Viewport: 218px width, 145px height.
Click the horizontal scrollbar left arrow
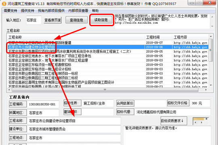[9, 90]
